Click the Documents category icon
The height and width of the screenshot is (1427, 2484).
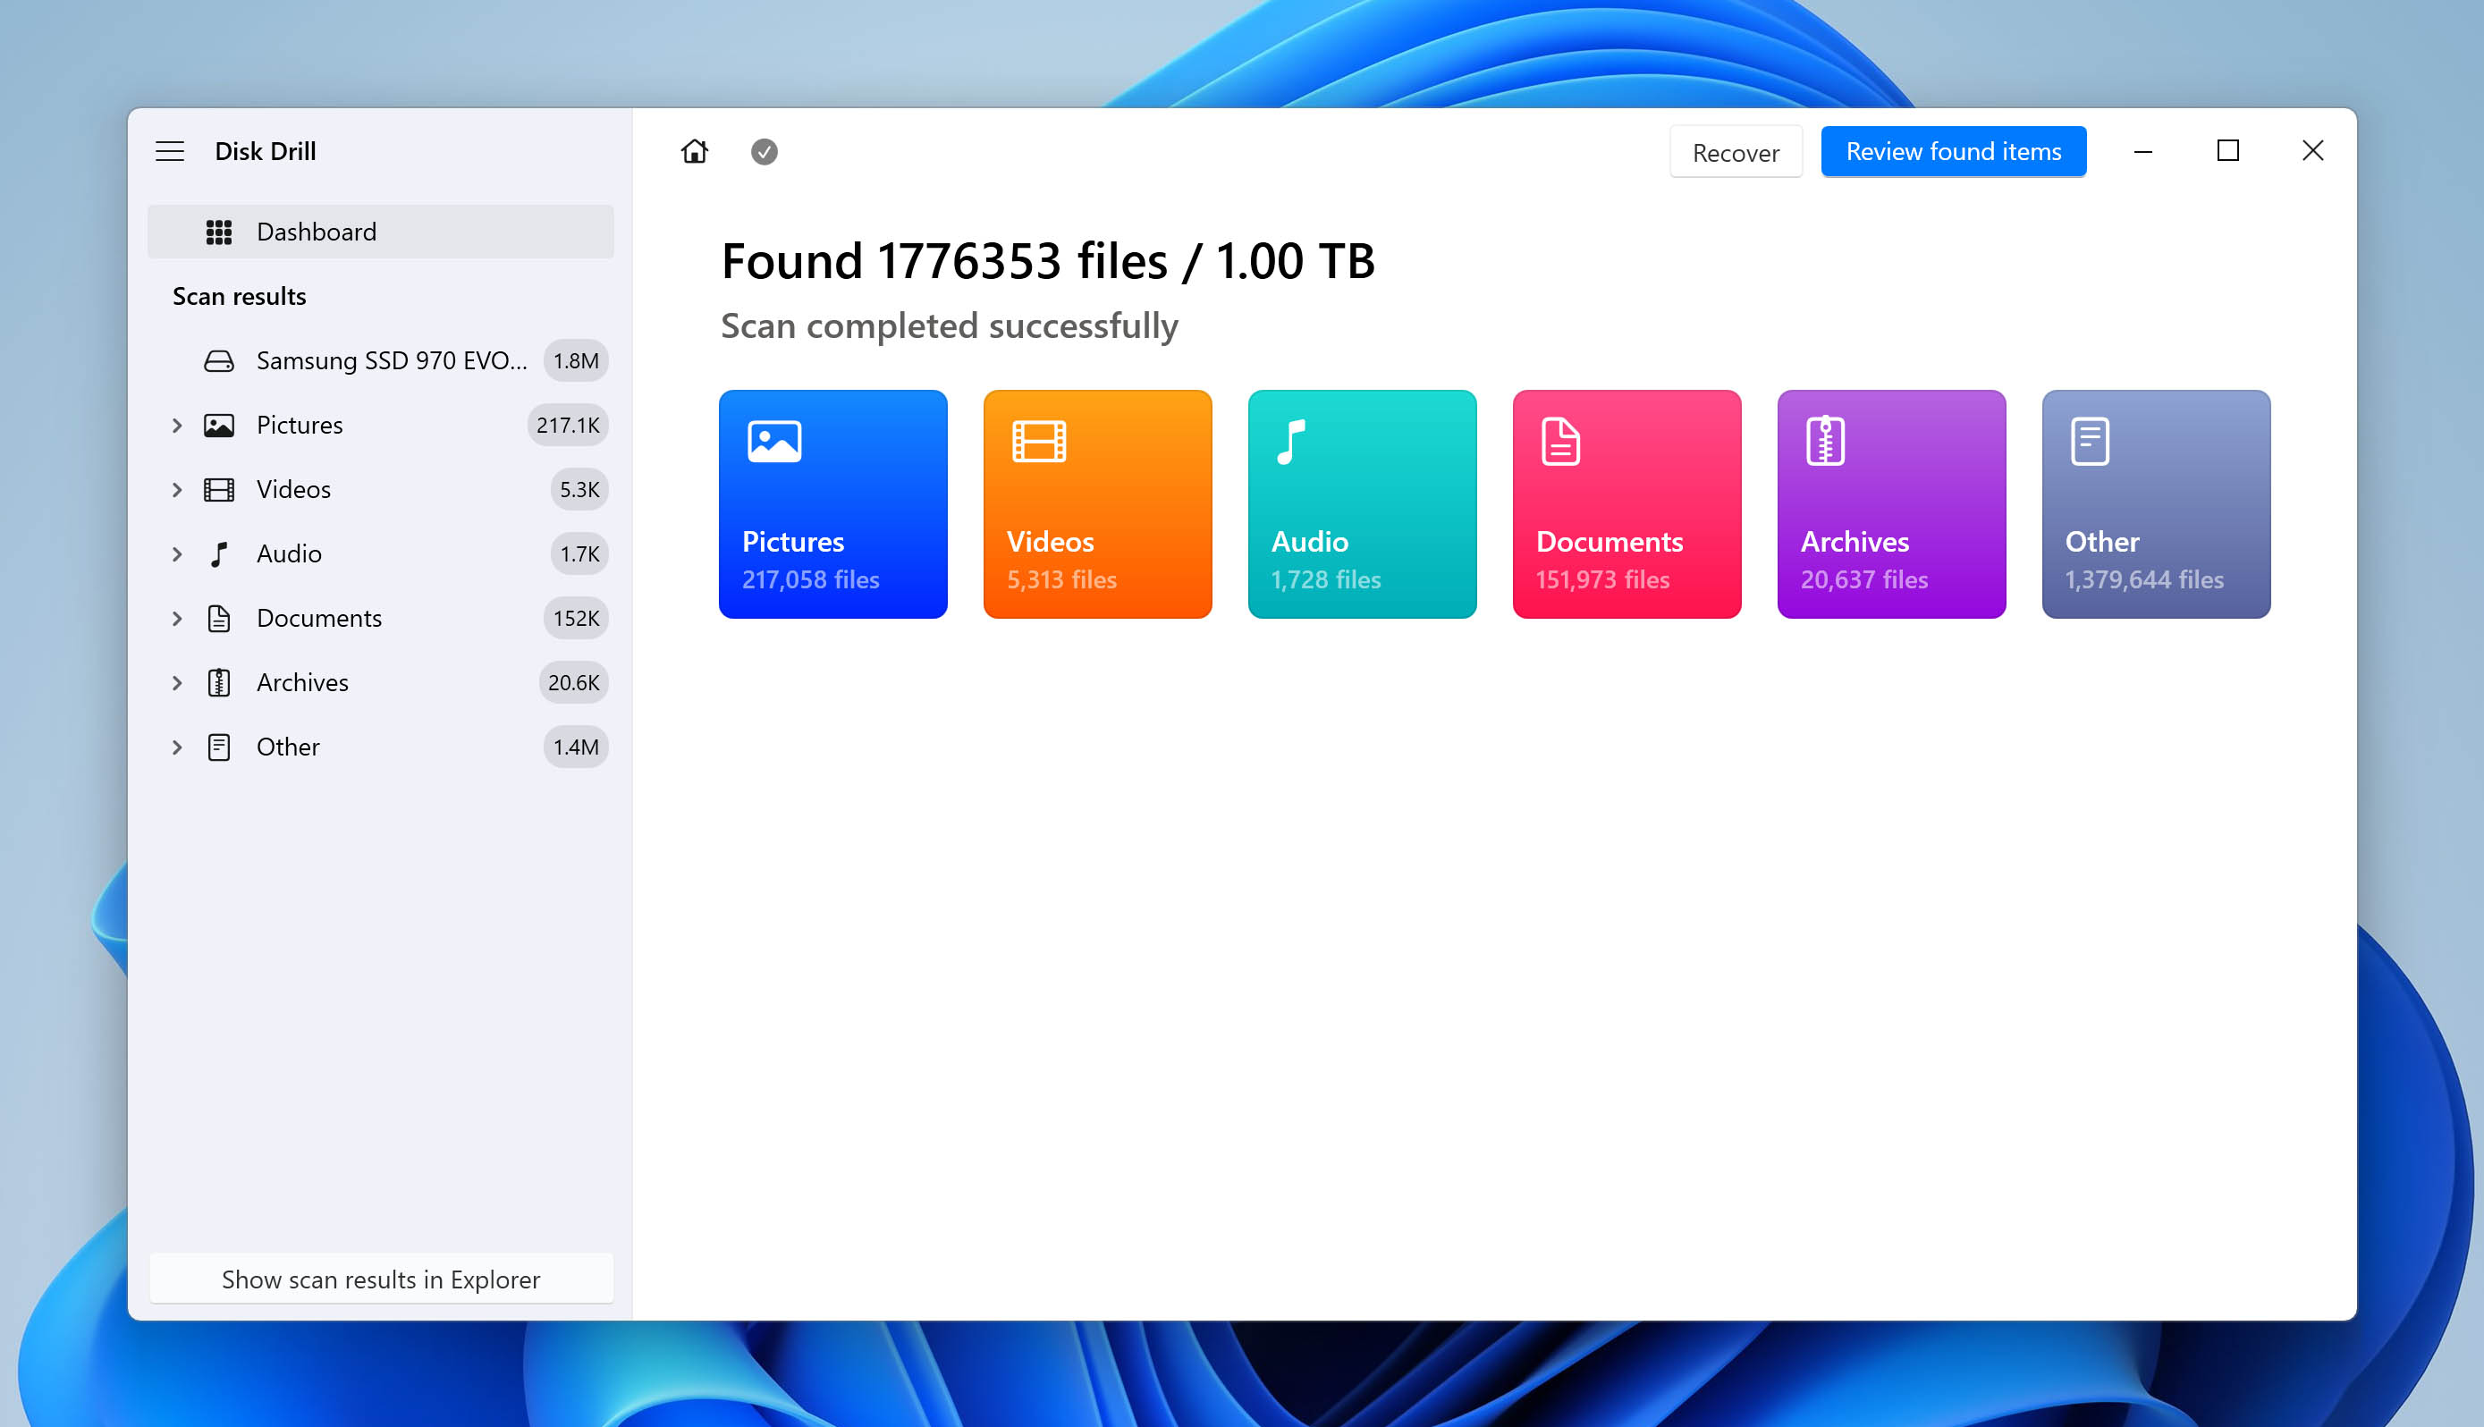[x=1558, y=441]
